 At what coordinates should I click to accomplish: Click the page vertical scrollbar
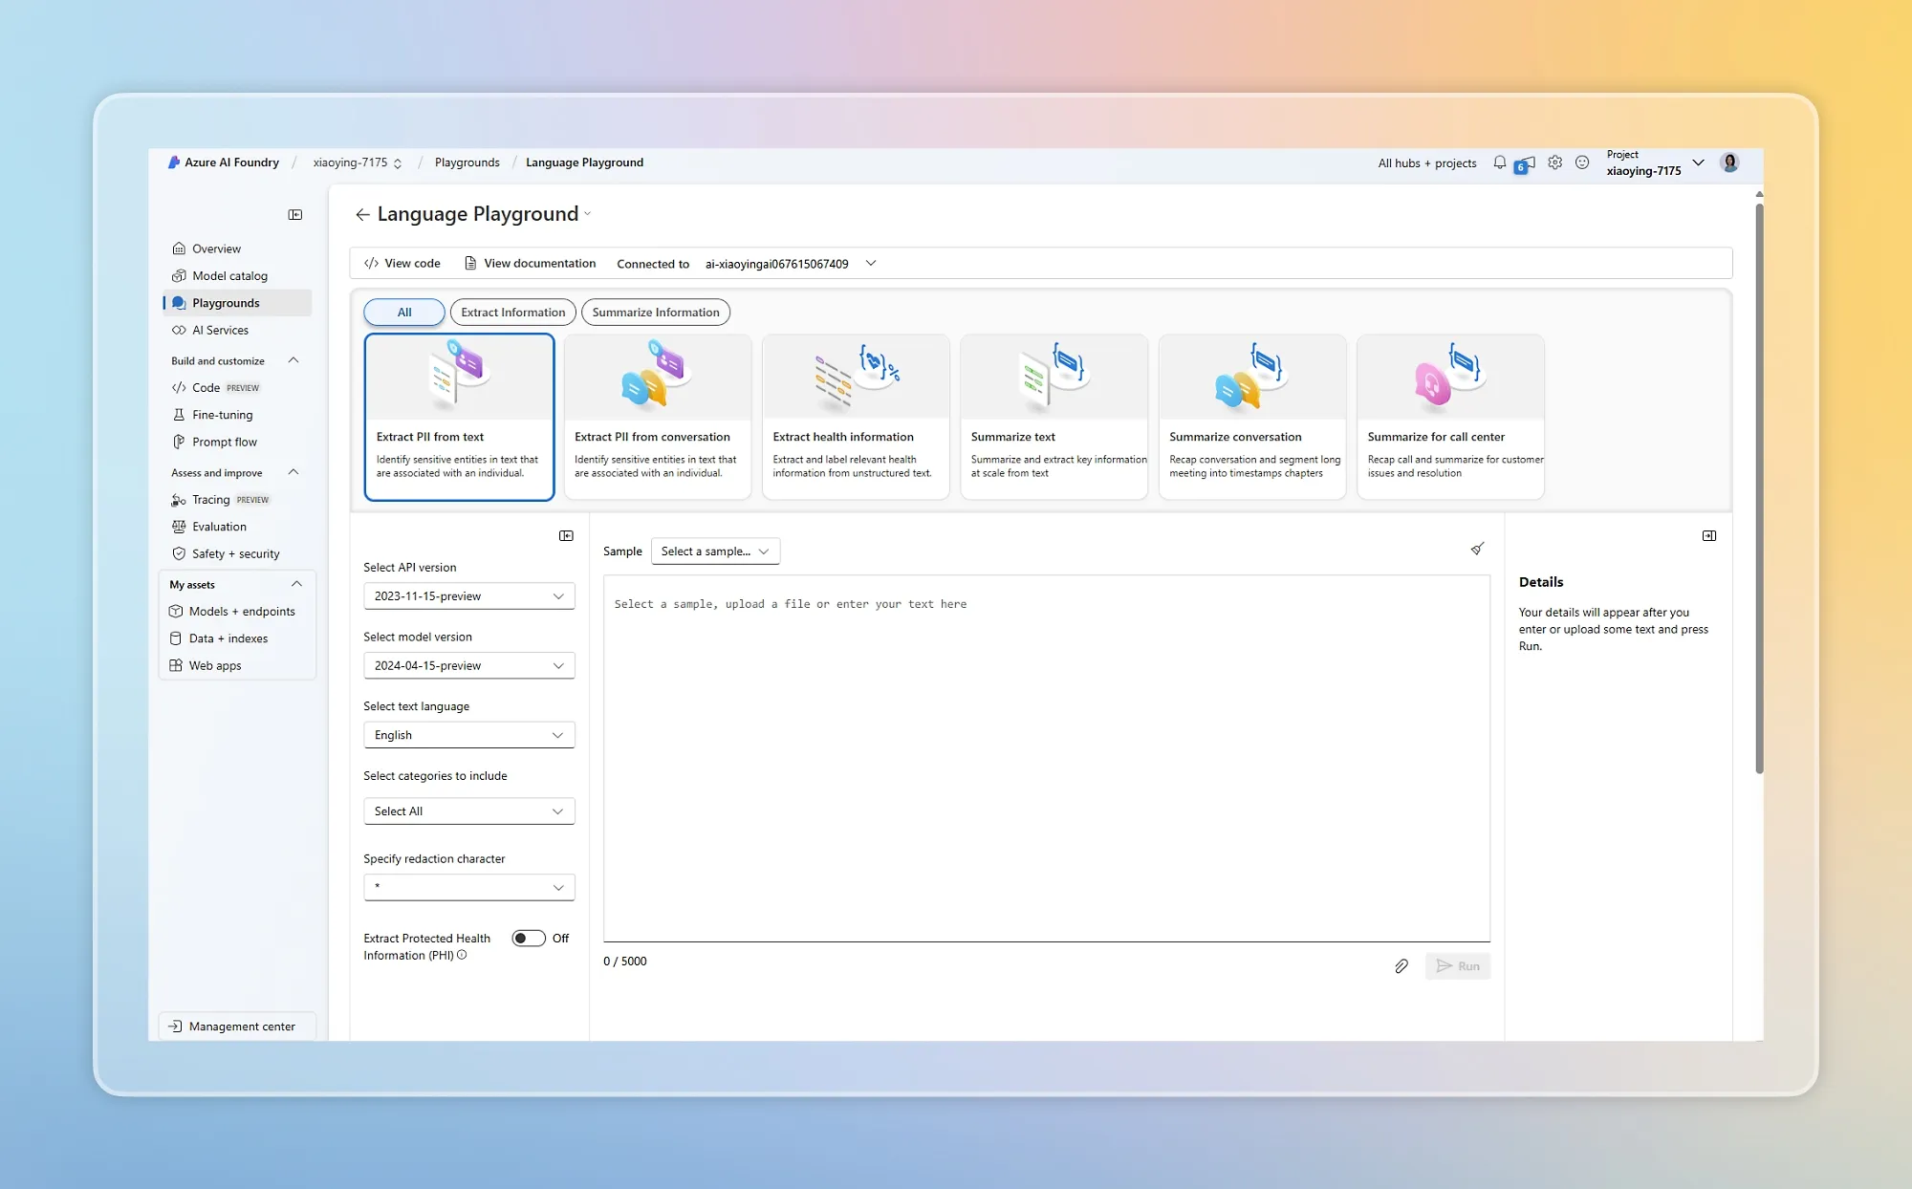tap(1758, 487)
